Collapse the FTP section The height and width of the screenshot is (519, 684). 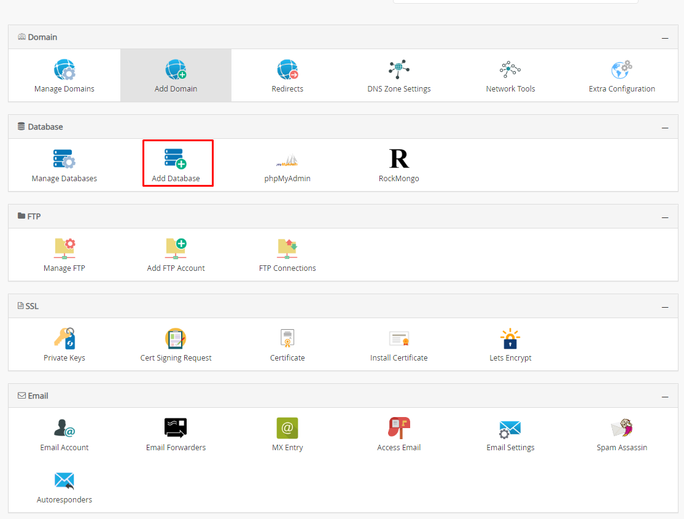(665, 217)
